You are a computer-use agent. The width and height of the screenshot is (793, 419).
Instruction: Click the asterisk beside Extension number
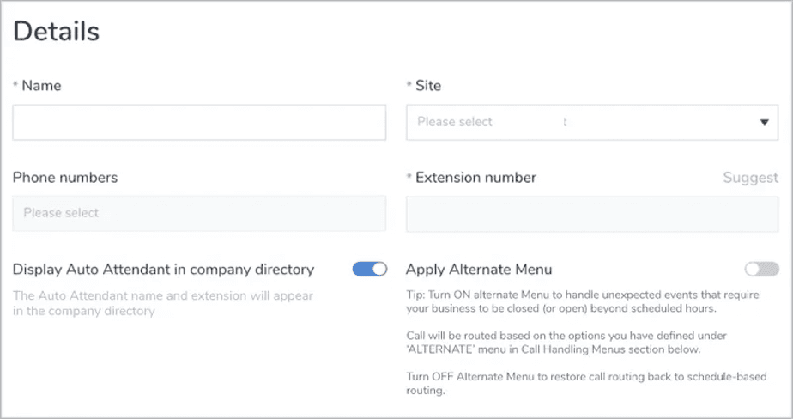point(409,179)
